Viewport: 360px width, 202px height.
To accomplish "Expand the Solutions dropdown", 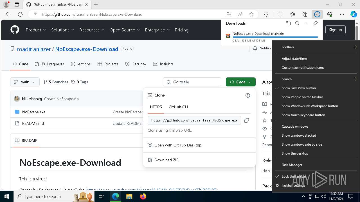I will tap(63, 30).
